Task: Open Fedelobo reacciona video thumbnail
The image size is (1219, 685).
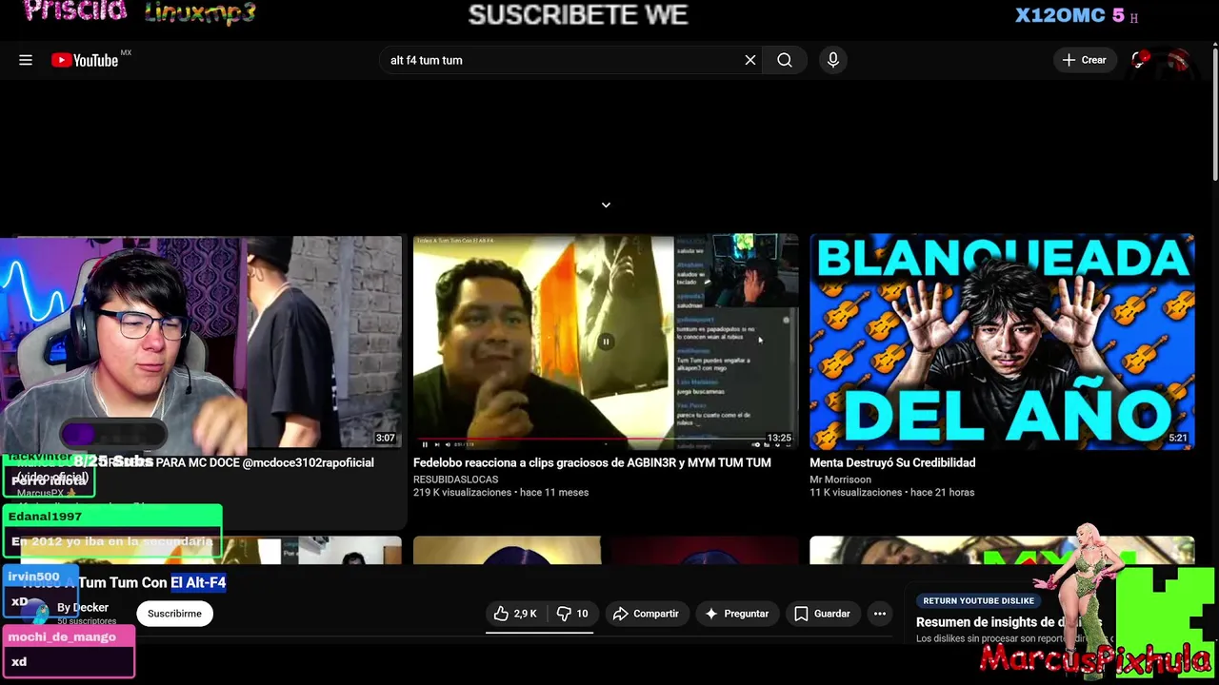Action: pyautogui.click(x=606, y=342)
